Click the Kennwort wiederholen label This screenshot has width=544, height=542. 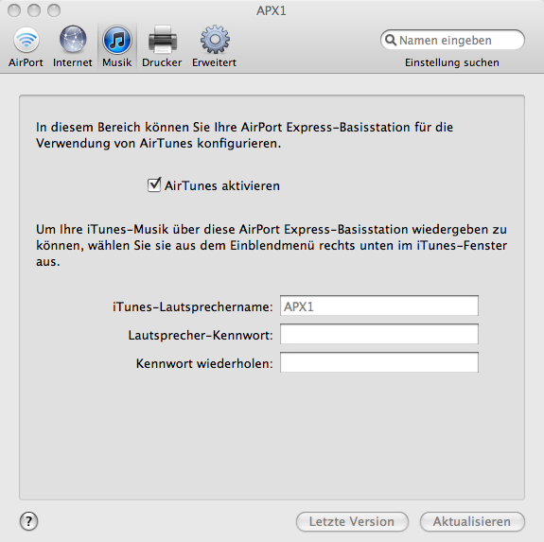click(204, 364)
